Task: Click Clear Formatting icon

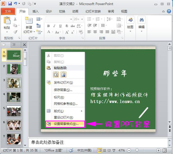Action: pyautogui.click(x=81, y=32)
